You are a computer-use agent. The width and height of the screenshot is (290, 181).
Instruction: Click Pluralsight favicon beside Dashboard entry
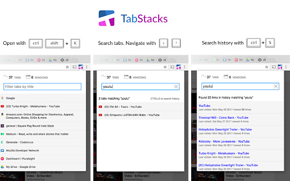click(2, 158)
